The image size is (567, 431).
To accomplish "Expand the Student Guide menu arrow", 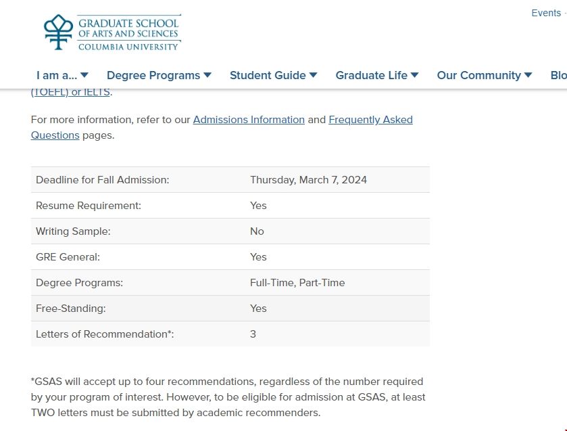I will 314,75.
